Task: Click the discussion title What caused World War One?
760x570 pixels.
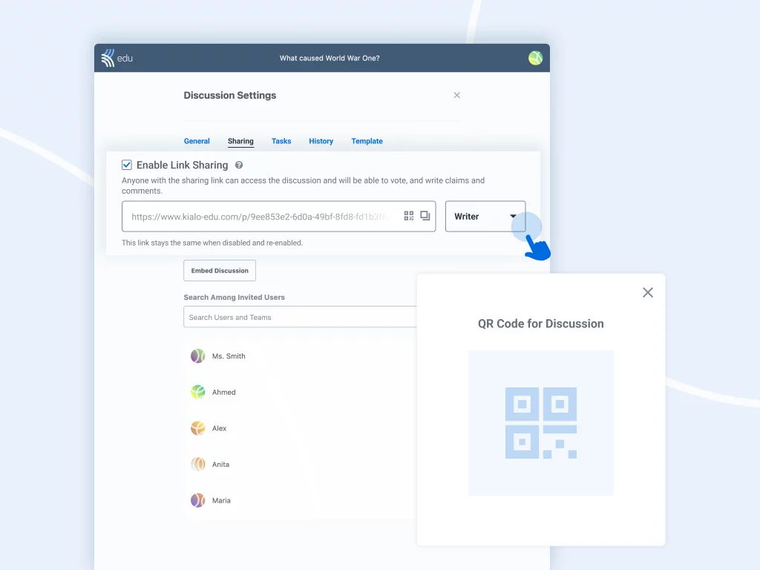Action: click(330, 58)
